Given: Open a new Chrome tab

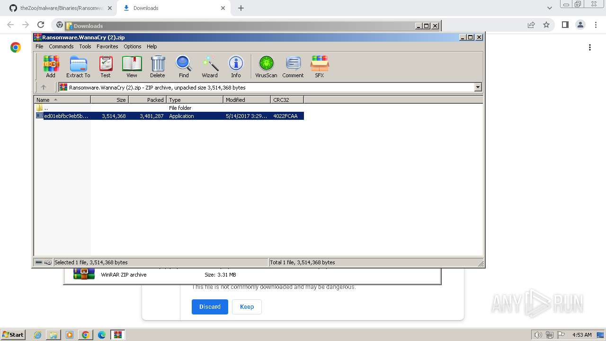Looking at the screenshot, I should coord(241,8).
